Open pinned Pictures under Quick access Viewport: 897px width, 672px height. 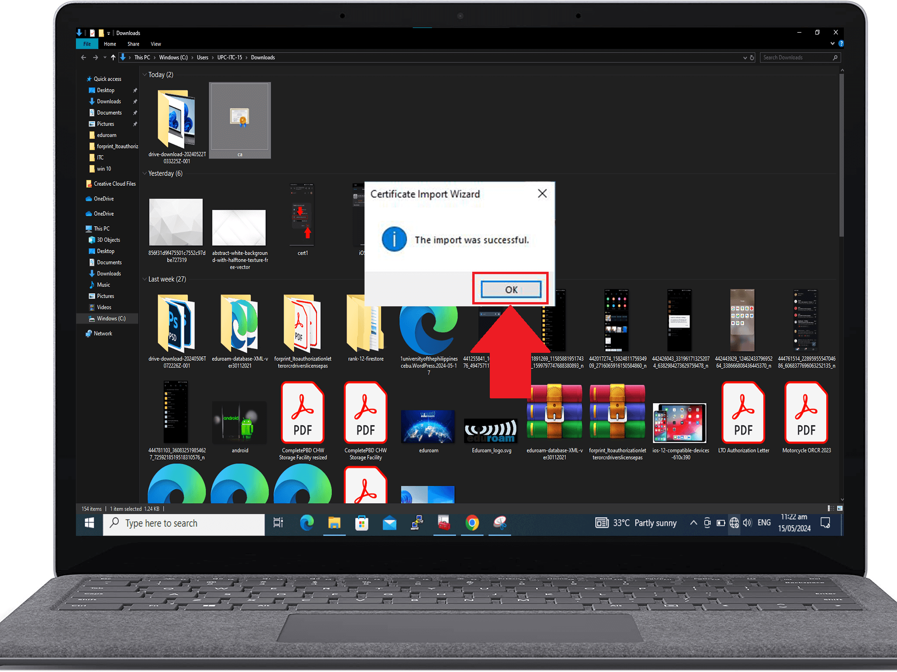105,124
